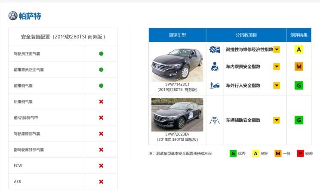Click the SVW72023EV model code text
The image size is (320, 192).
click(177, 134)
